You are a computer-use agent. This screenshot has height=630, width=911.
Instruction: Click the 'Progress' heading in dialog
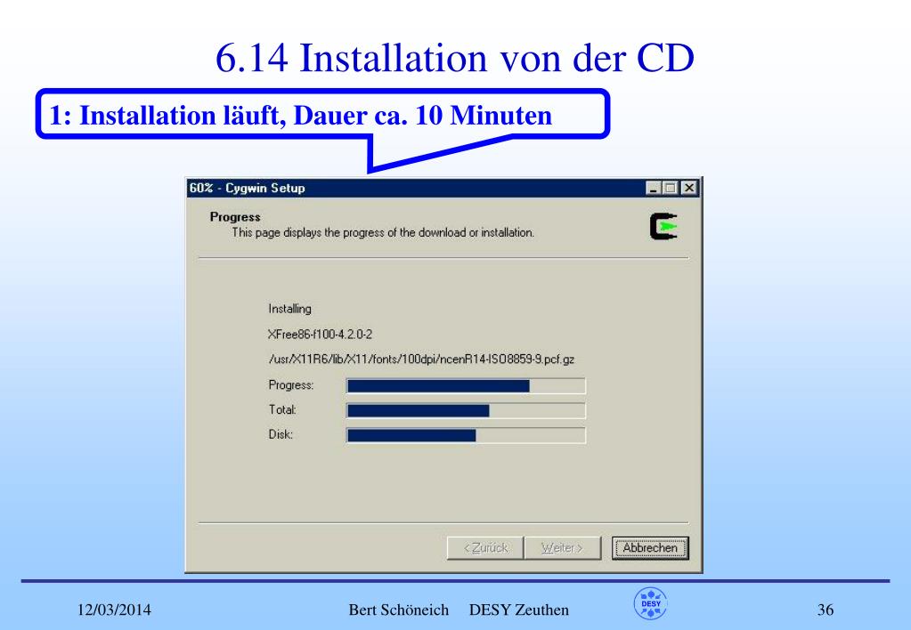[x=235, y=217]
